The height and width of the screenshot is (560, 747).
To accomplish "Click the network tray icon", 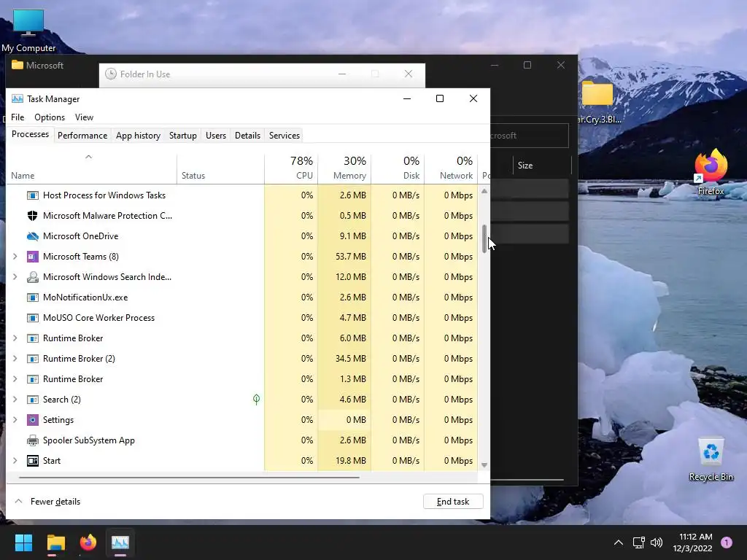I will coord(638,542).
